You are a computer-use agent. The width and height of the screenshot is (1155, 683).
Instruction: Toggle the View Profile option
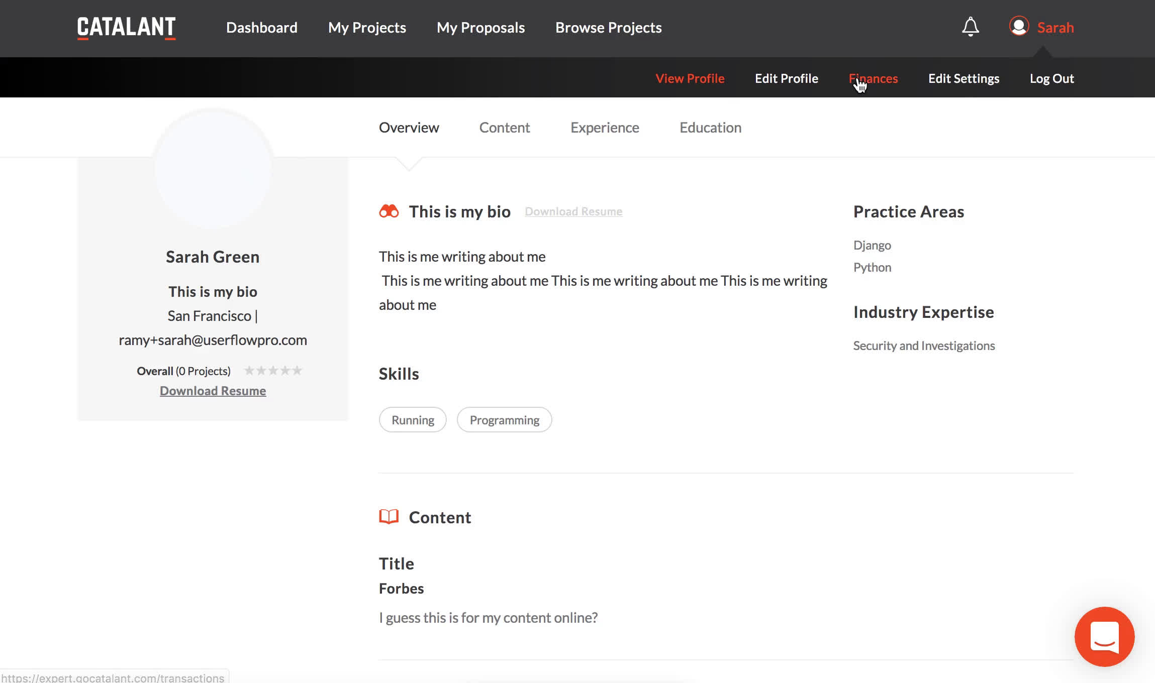point(690,78)
